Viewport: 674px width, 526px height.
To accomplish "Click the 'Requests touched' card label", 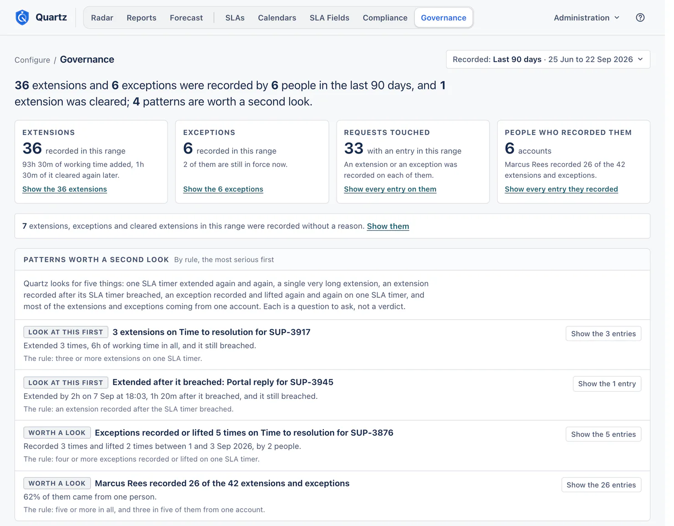I will [387, 133].
